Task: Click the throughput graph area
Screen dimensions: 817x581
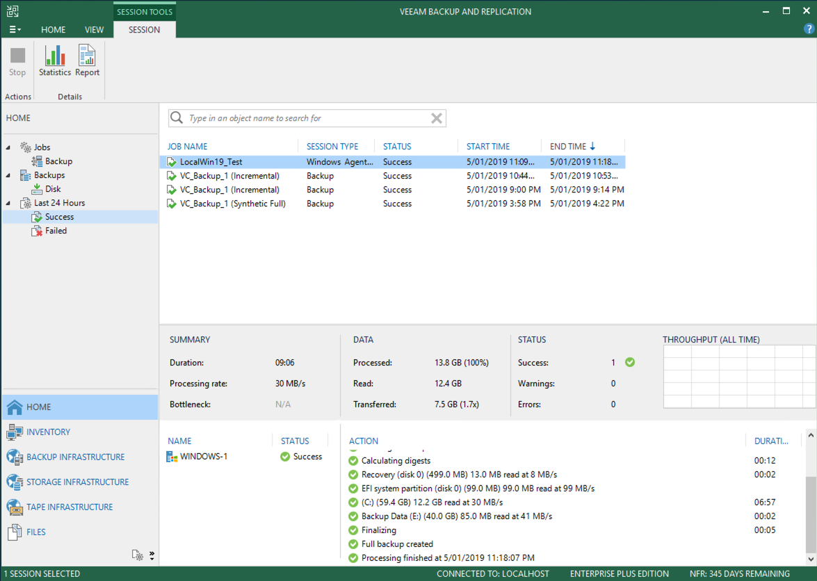Action: coord(739,377)
